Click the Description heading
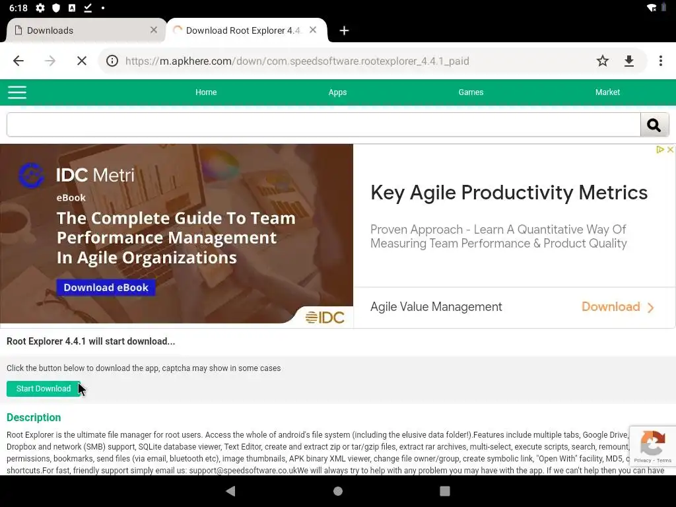This screenshot has height=507, width=676. point(34,417)
